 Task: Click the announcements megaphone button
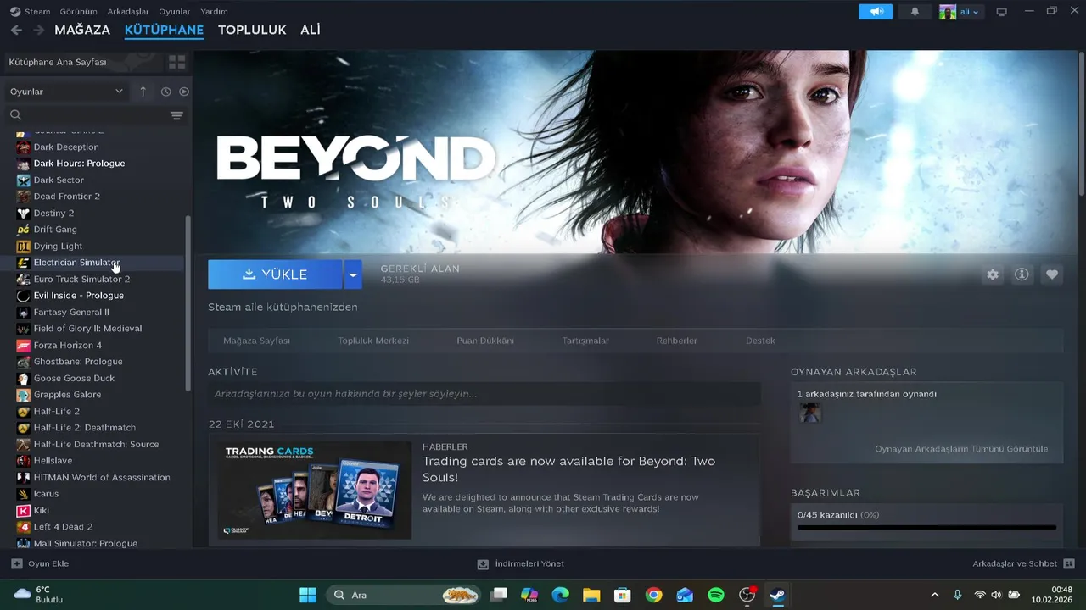point(876,12)
